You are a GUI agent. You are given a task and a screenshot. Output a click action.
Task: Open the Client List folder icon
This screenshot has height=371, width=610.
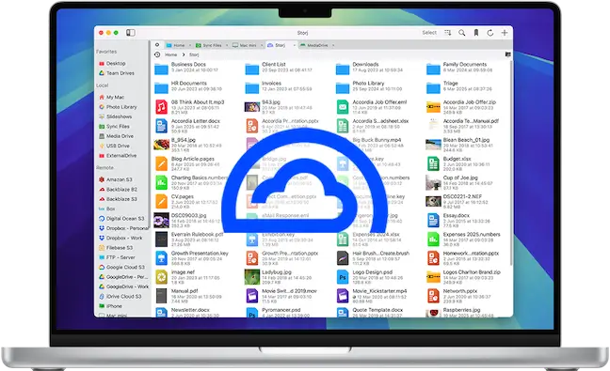(252, 70)
